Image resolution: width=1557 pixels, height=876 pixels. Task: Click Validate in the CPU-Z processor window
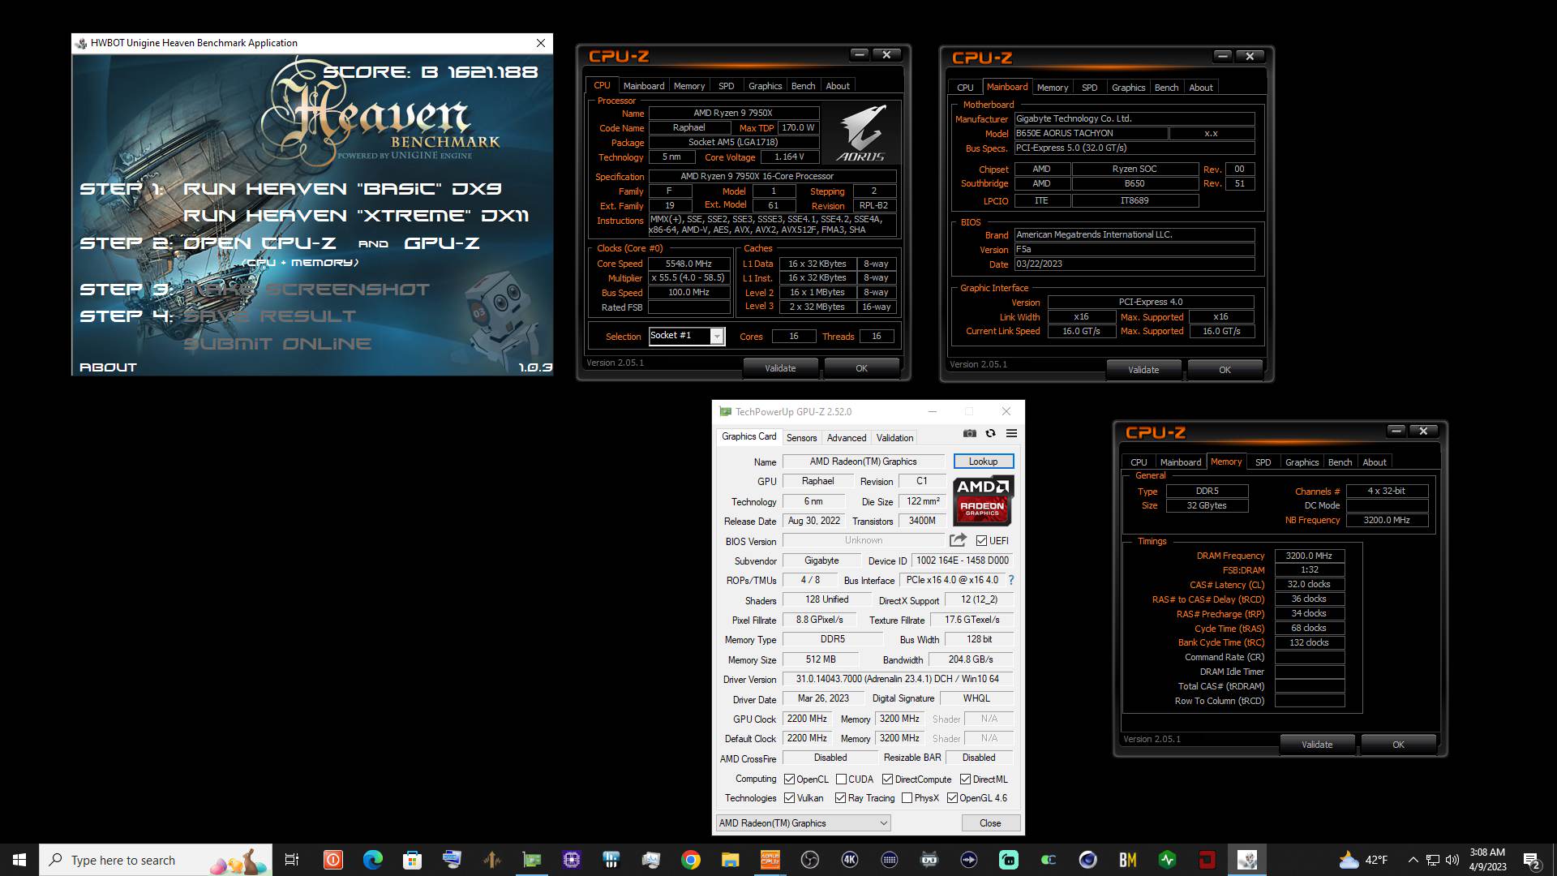(780, 368)
